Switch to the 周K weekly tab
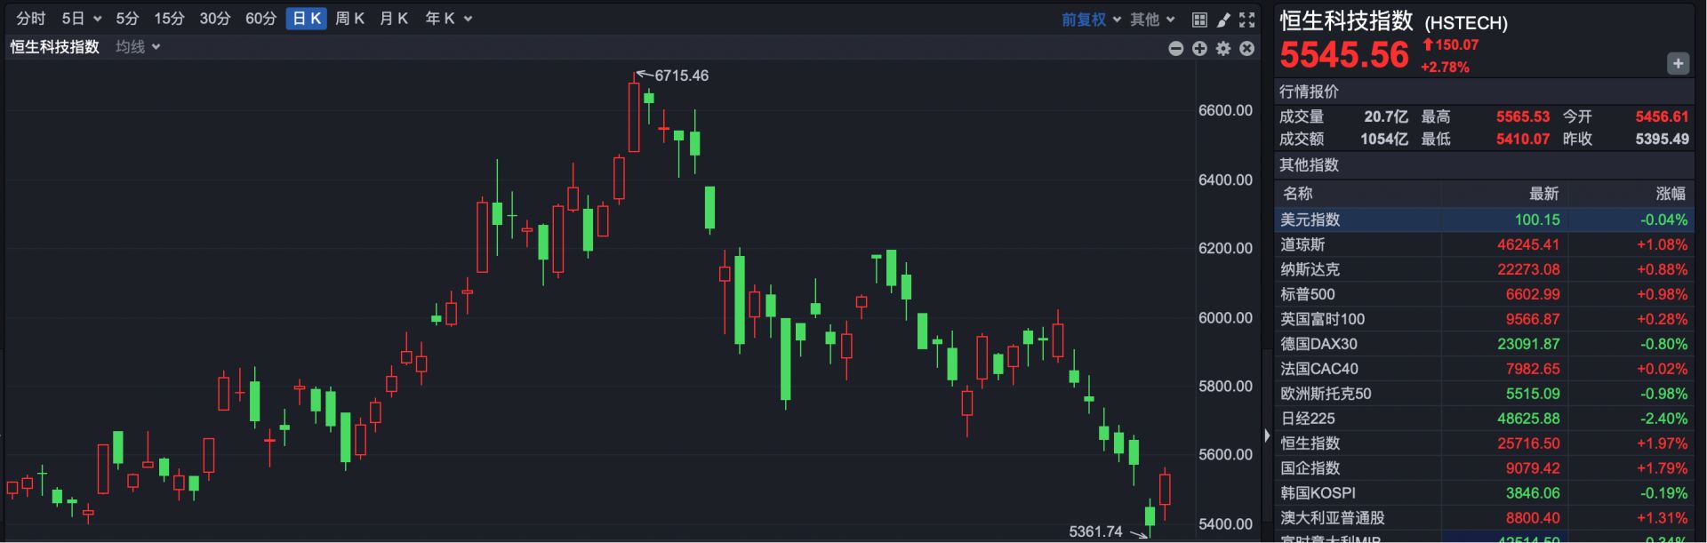The image size is (1707, 543). [x=349, y=19]
